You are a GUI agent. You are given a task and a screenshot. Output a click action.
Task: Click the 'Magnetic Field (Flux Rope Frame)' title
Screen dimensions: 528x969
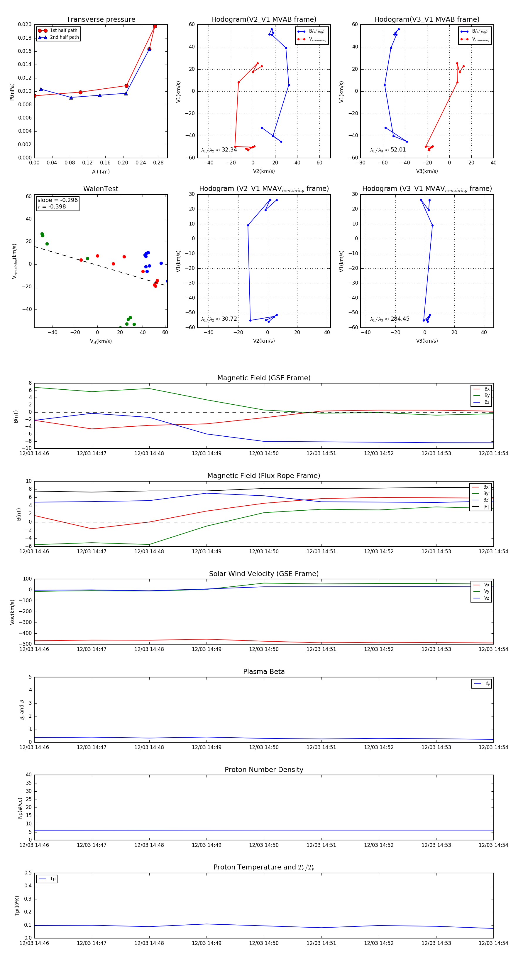tap(264, 476)
